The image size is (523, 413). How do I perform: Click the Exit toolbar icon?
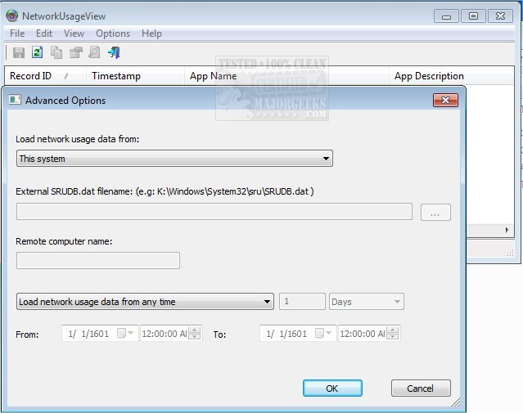[x=114, y=52]
